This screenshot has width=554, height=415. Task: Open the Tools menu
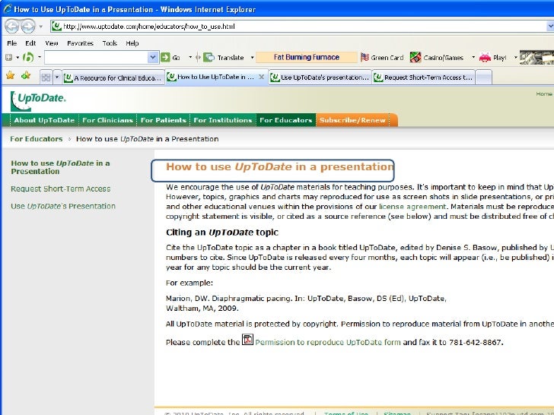coord(110,43)
